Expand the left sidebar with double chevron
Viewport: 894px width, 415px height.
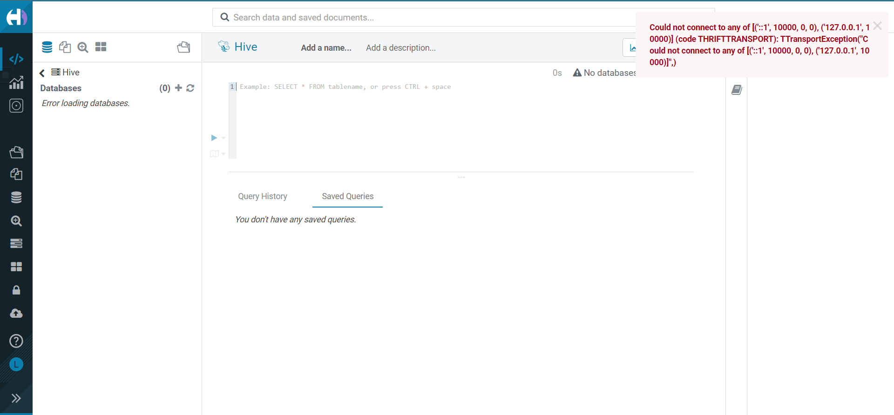(16, 398)
